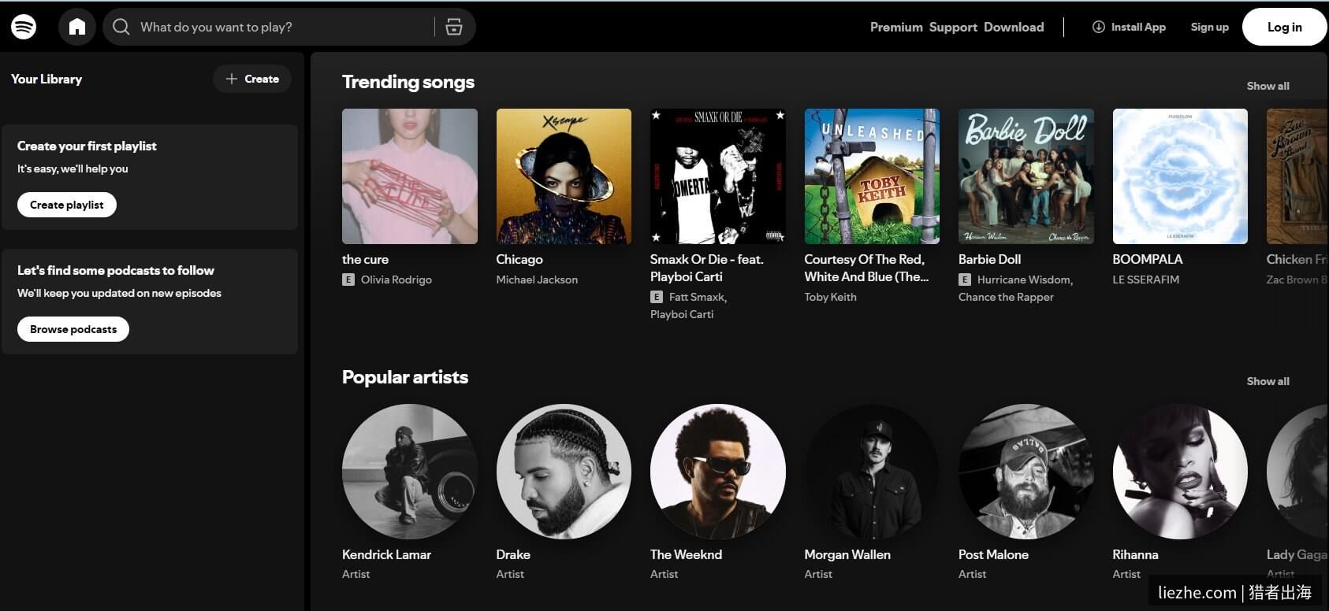Screen dimensions: 1329x611
Task: Click song title 'the cure'
Action: coord(365,259)
